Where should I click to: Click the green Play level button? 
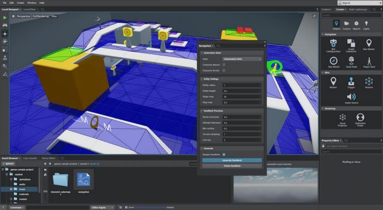[x=5, y=18]
